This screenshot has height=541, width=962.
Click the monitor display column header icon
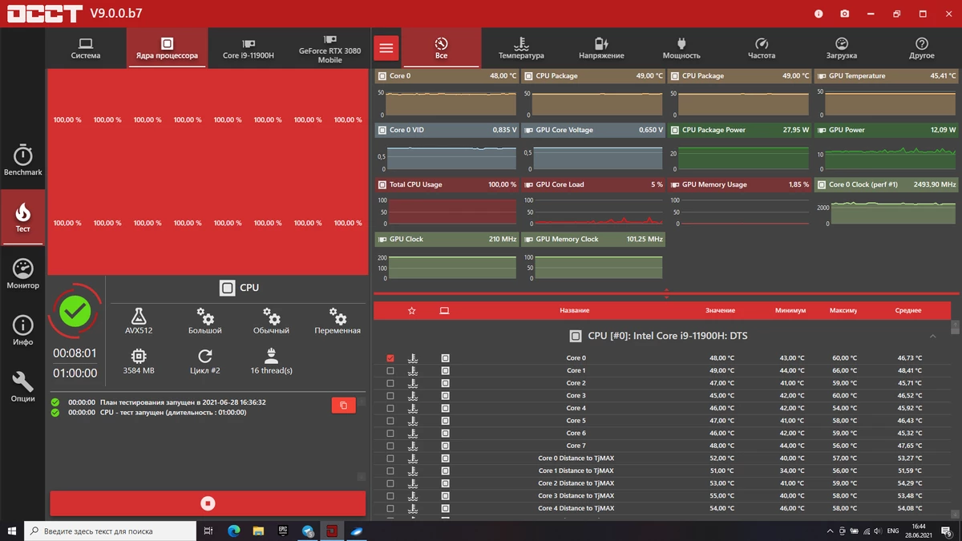point(445,310)
